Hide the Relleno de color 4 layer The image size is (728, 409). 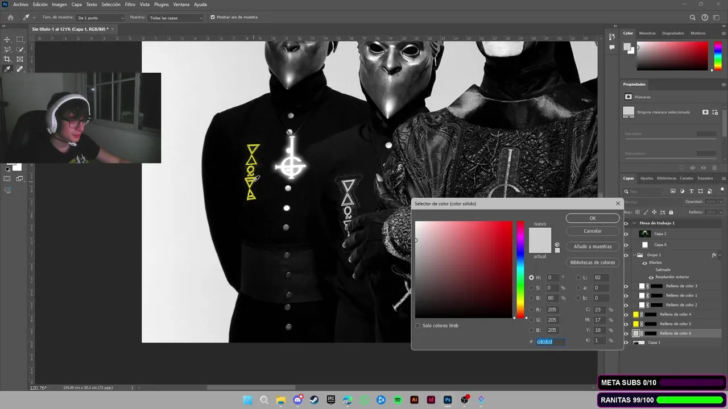pos(626,315)
